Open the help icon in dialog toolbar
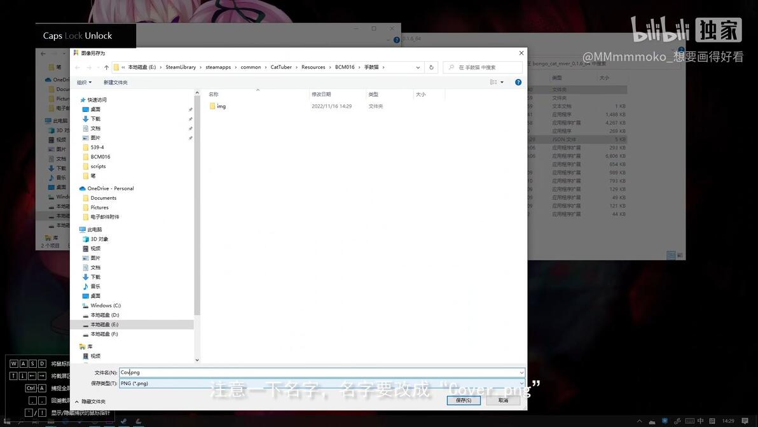Screen dimensions: 758x427 coord(518,82)
